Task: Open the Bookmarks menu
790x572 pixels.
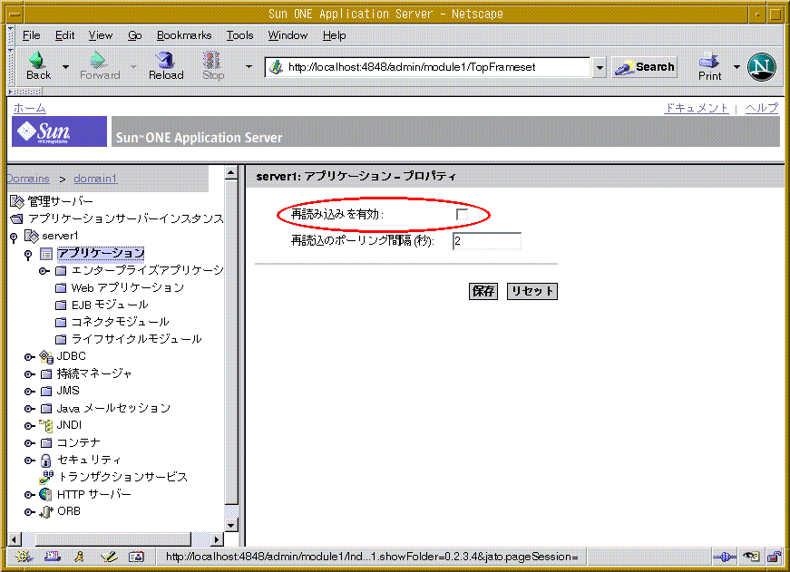Action: pos(184,35)
